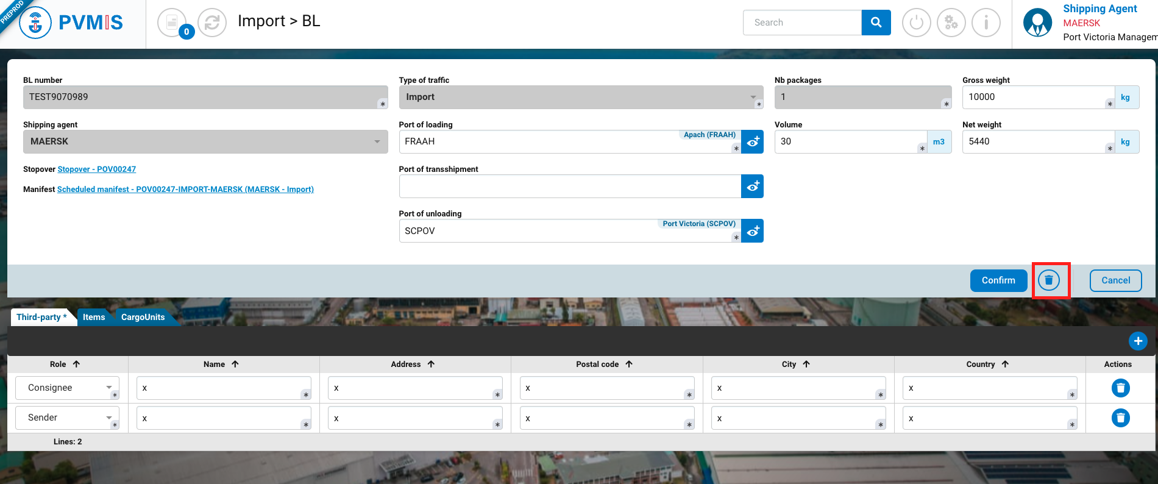Click Port of unloading lookup eye icon
The height and width of the screenshot is (484, 1158).
(x=752, y=231)
